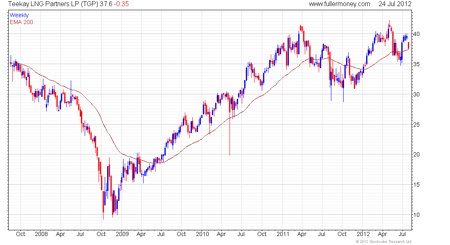
Task: Click the 2009 year label on time axis
Action: [x=122, y=234]
